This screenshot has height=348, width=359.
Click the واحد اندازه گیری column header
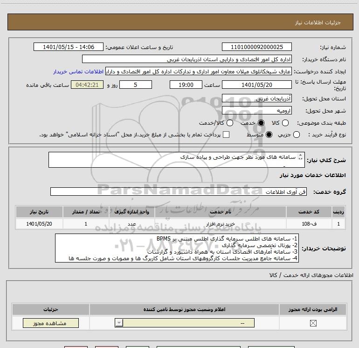pyautogui.click(x=132, y=212)
